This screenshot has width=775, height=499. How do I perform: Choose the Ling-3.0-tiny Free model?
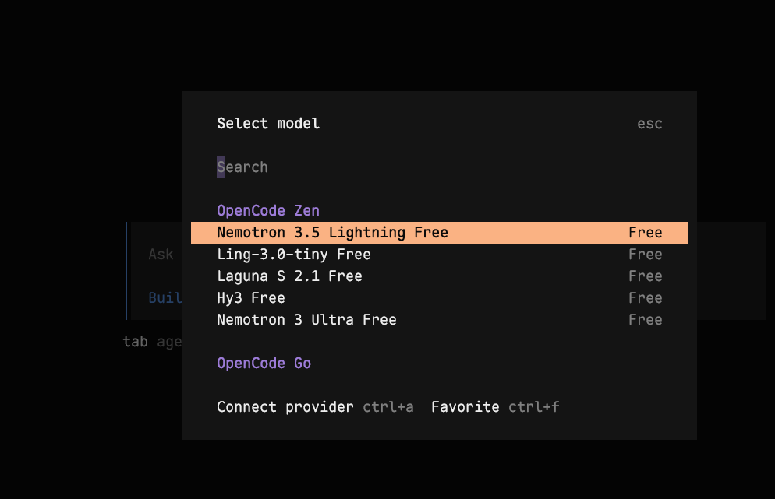[440, 255]
